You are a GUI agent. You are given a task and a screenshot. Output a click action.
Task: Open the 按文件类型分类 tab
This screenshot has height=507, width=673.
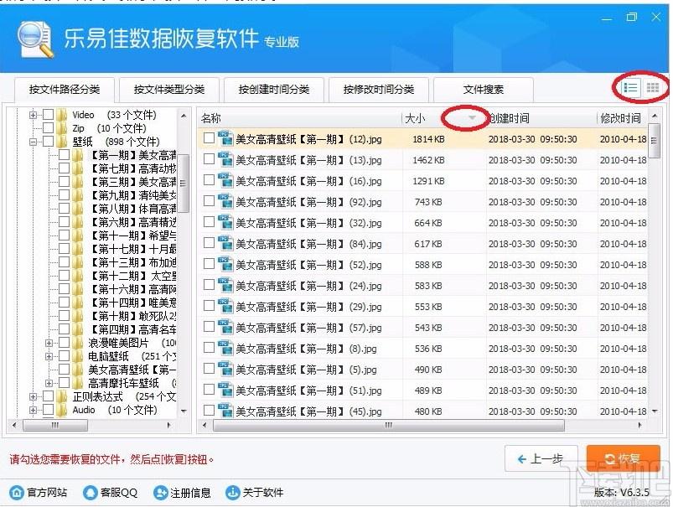coord(169,90)
